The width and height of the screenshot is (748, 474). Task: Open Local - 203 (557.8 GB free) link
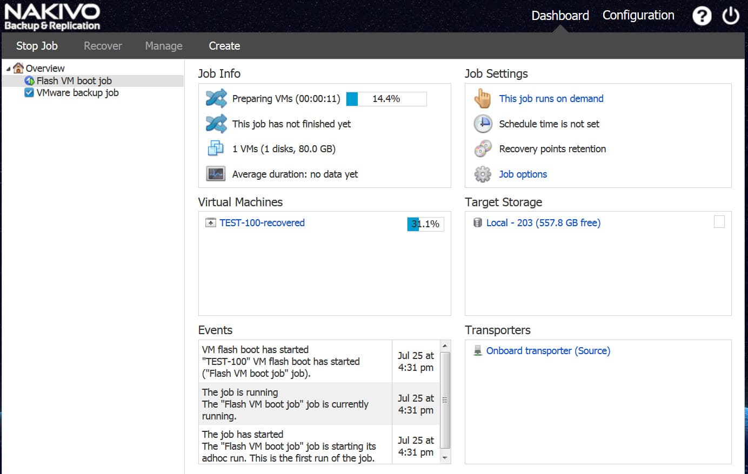(x=543, y=222)
